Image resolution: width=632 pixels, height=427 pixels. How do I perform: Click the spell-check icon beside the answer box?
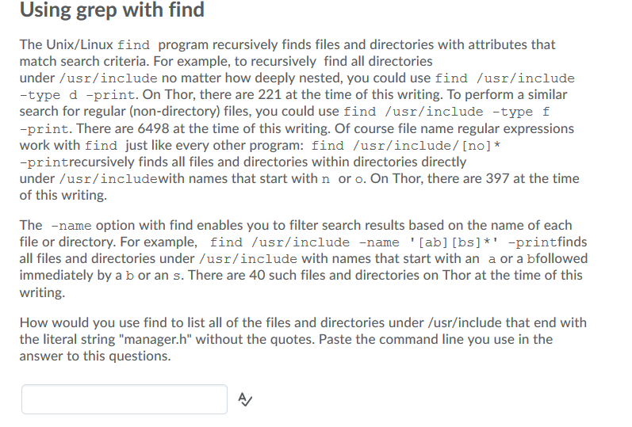click(x=245, y=399)
